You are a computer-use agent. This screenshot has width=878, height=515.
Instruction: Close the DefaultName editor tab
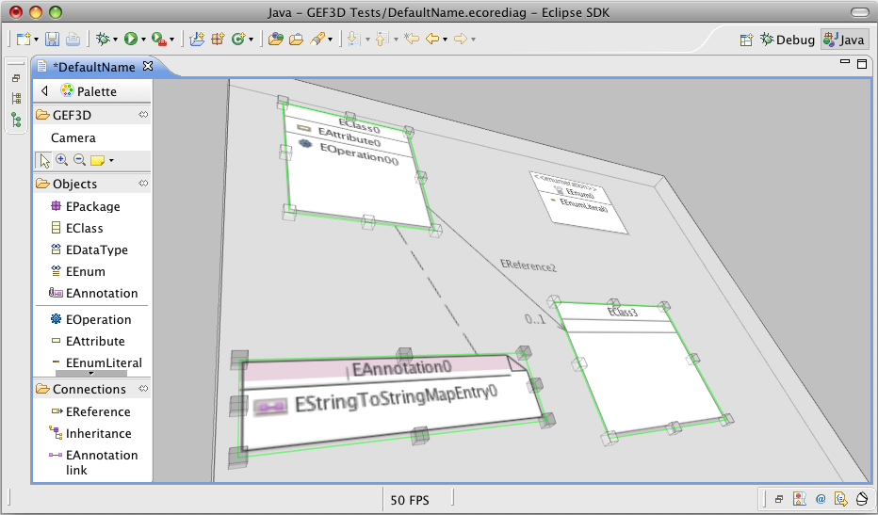pos(148,66)
